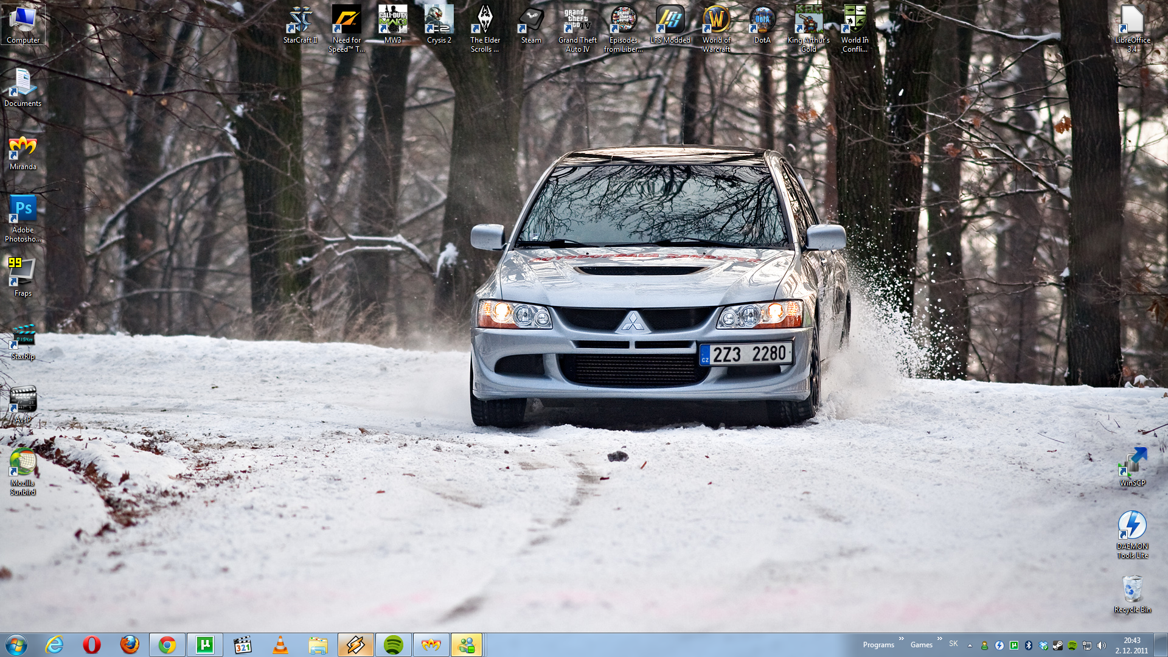This screenshot has height=657, width=1168.
Task: Expand the Programs toolbar chevron
Action: (902, 639)
